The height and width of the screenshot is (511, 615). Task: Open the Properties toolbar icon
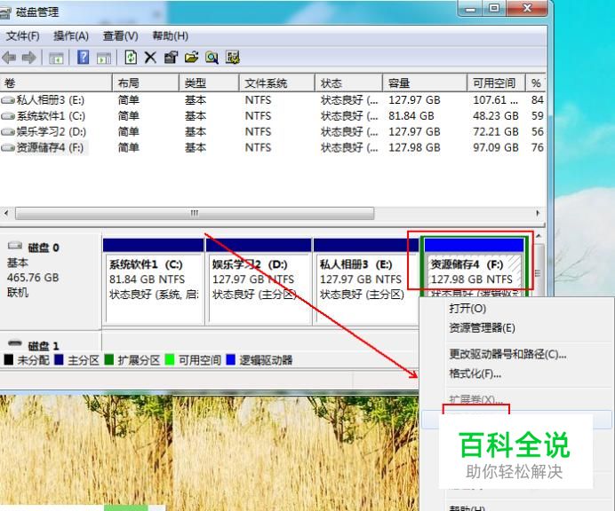[x=171, y=58]
